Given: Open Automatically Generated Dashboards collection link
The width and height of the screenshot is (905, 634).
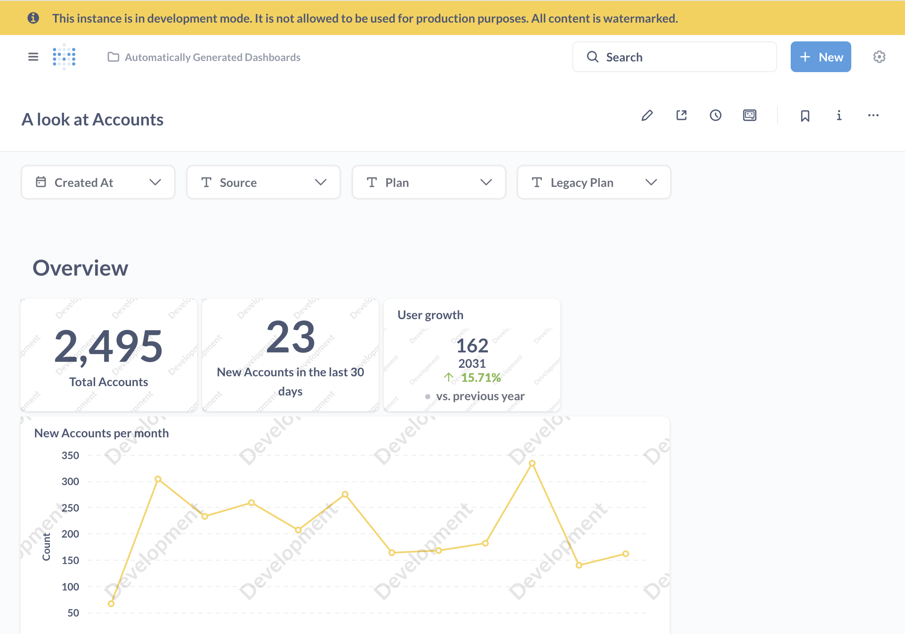Looking at the screenshot, I should 212,57.
